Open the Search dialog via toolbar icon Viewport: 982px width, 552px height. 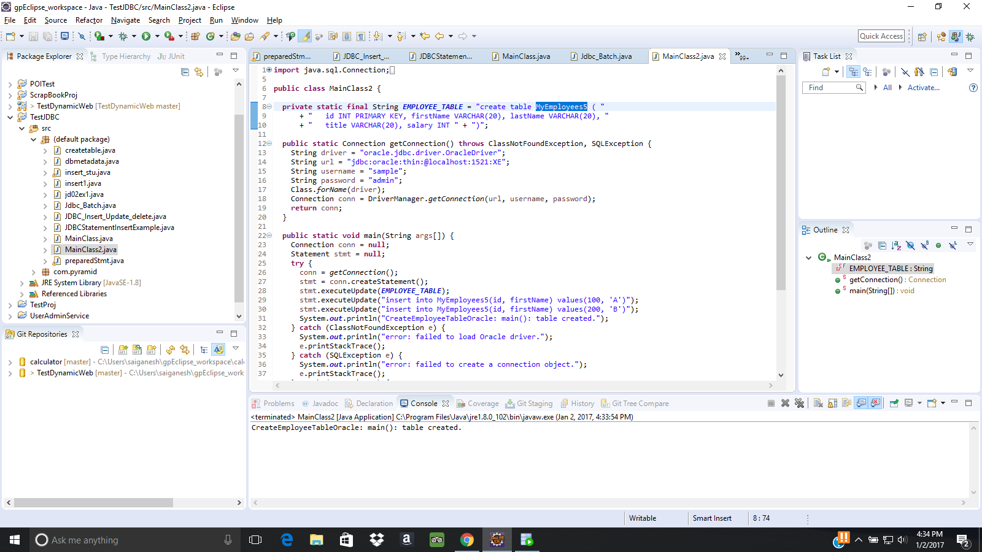click(x=265, y=36)
